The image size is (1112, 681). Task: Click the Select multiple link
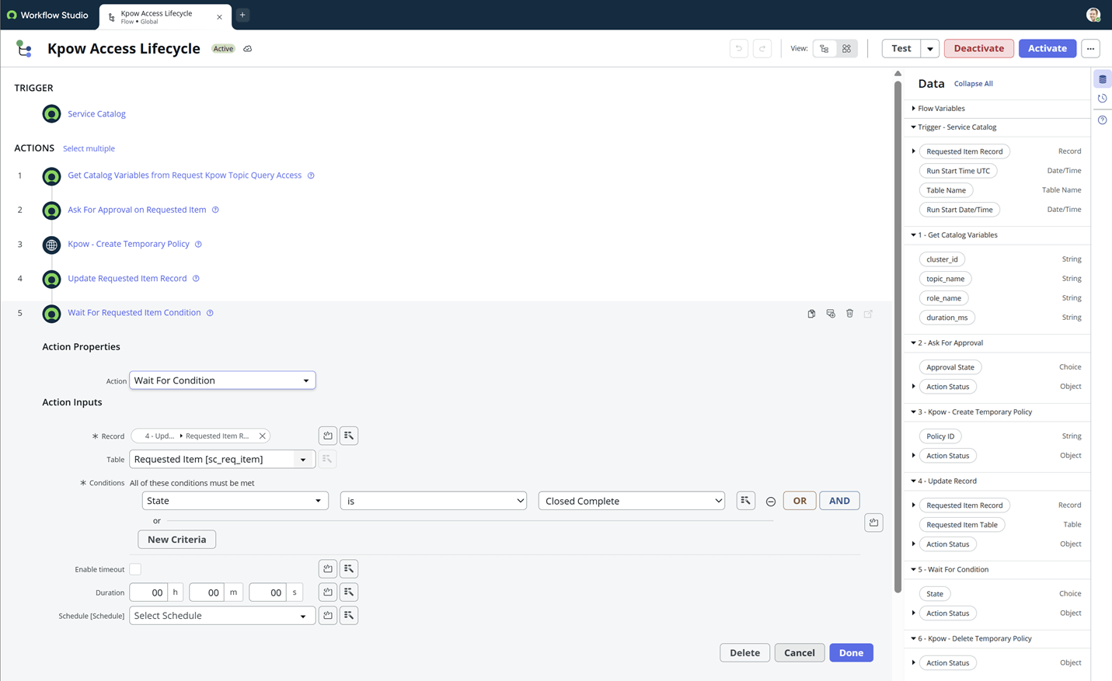pos(89,149)
